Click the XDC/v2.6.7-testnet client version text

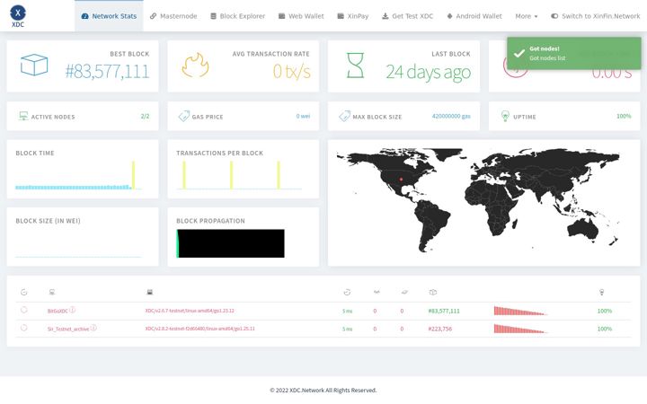(x=190, y=311)
